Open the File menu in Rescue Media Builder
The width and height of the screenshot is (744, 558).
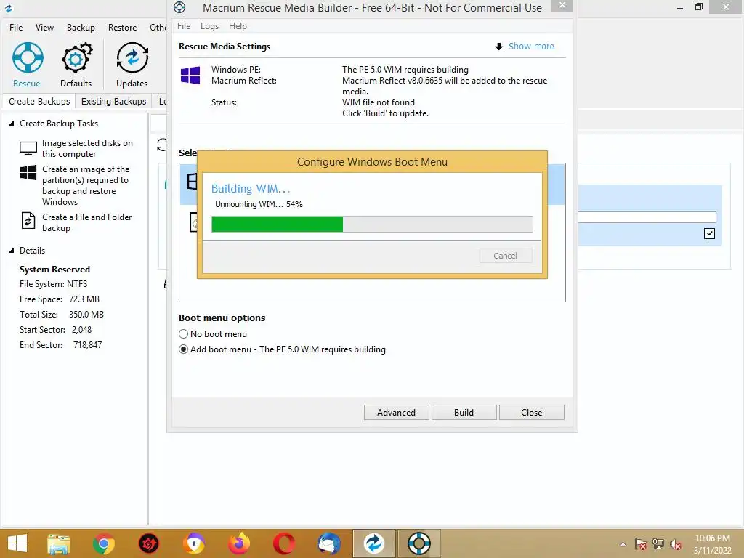point(184,26)
